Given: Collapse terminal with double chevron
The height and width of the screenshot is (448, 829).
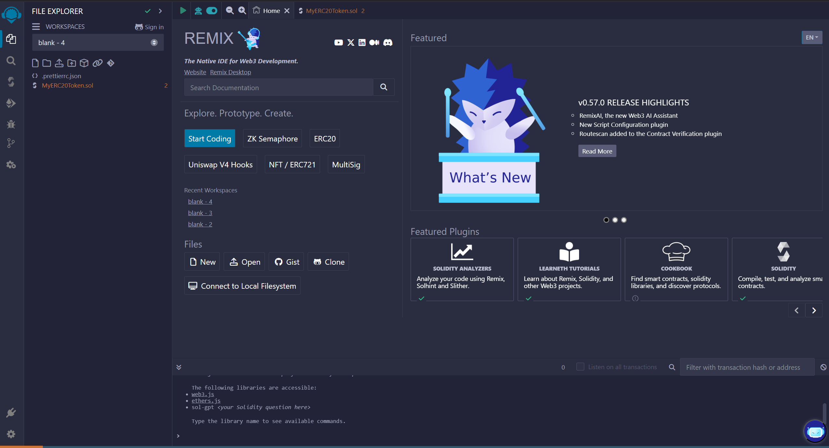Looking at the screenshot, I should (x=179, y=367).
